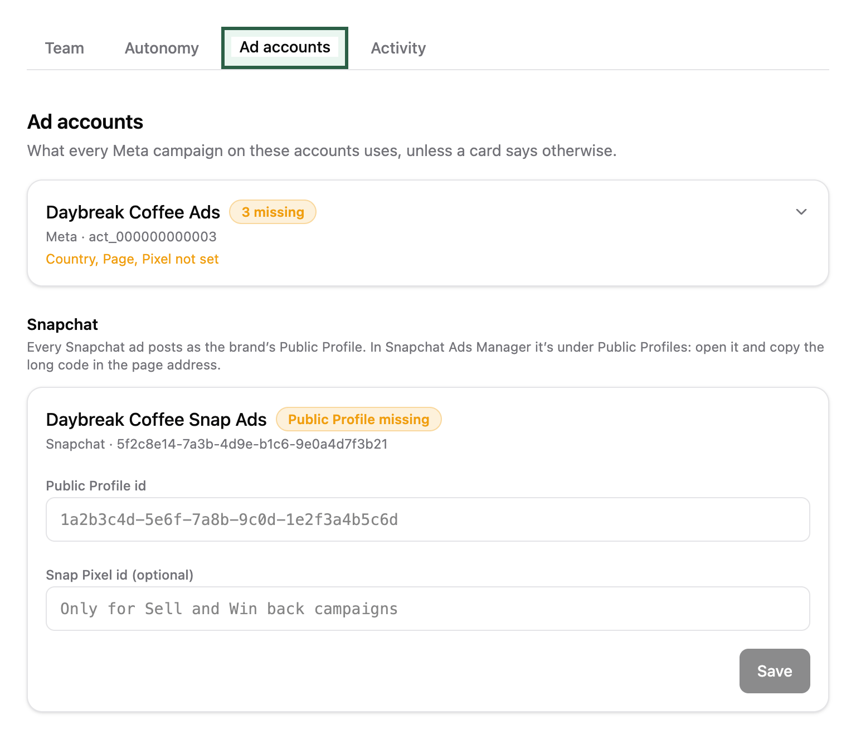This screenshot has width=856, height=739.
Task: Expand the Daybreak Coffee Ads card chevron
Action: (x=801, y=212)
